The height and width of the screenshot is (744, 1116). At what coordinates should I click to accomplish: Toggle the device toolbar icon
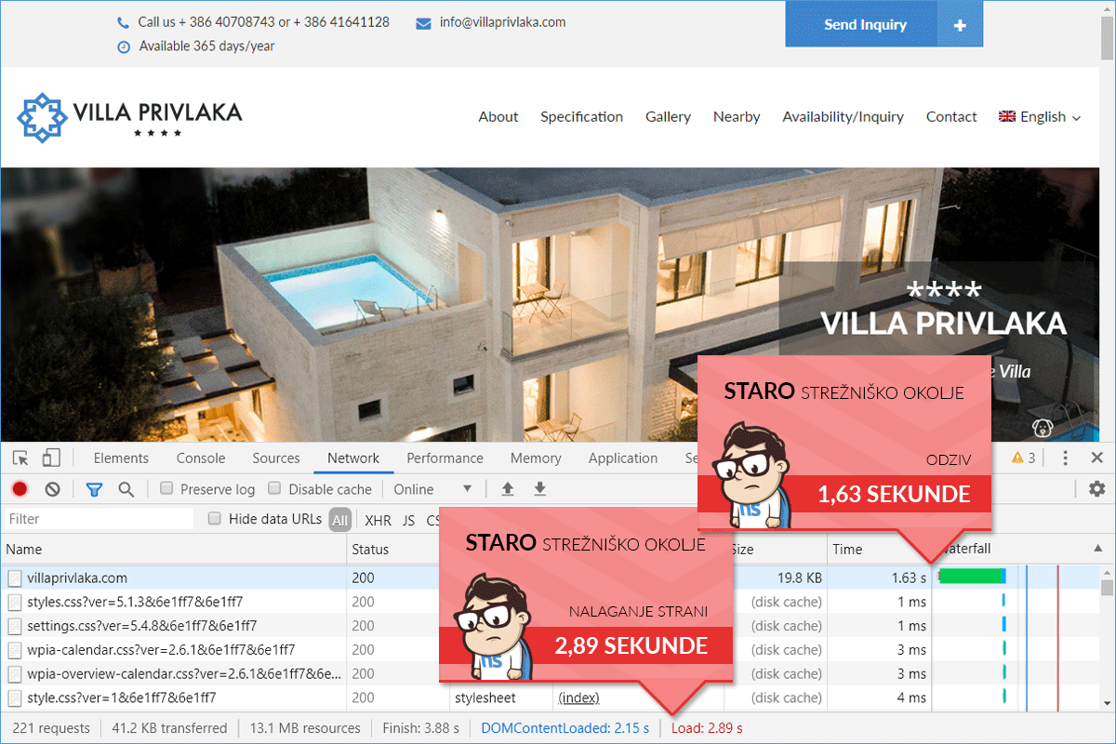click(x=51, y=458)
